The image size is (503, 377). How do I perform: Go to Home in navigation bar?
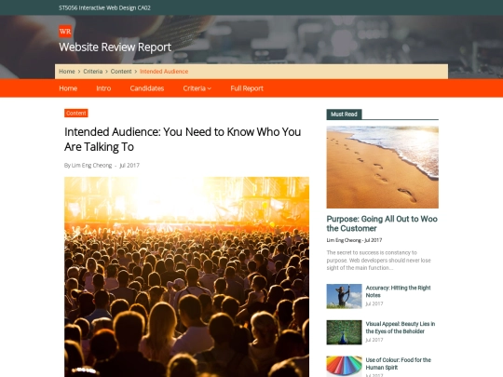(68, 88)
